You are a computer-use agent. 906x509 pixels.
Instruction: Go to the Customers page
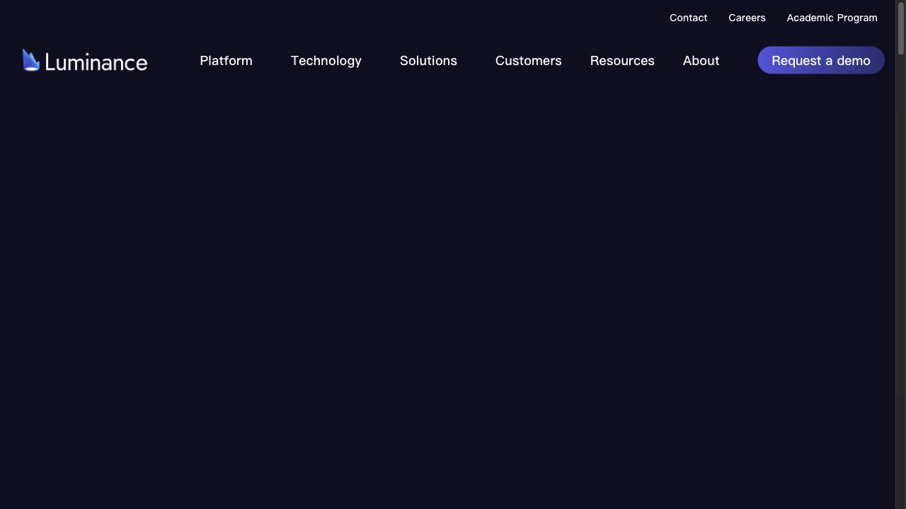click(528, 61)
